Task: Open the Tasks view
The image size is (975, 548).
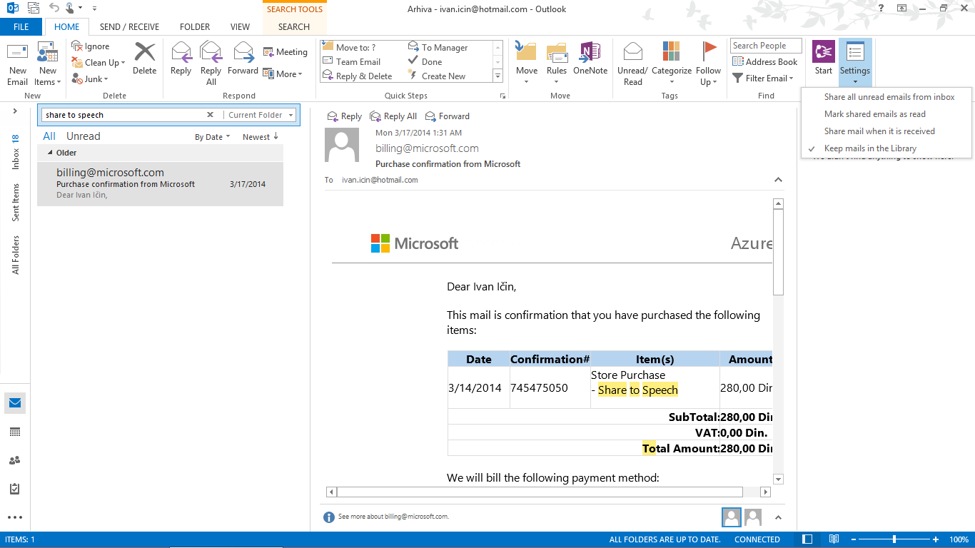Action: coord(14,489)
